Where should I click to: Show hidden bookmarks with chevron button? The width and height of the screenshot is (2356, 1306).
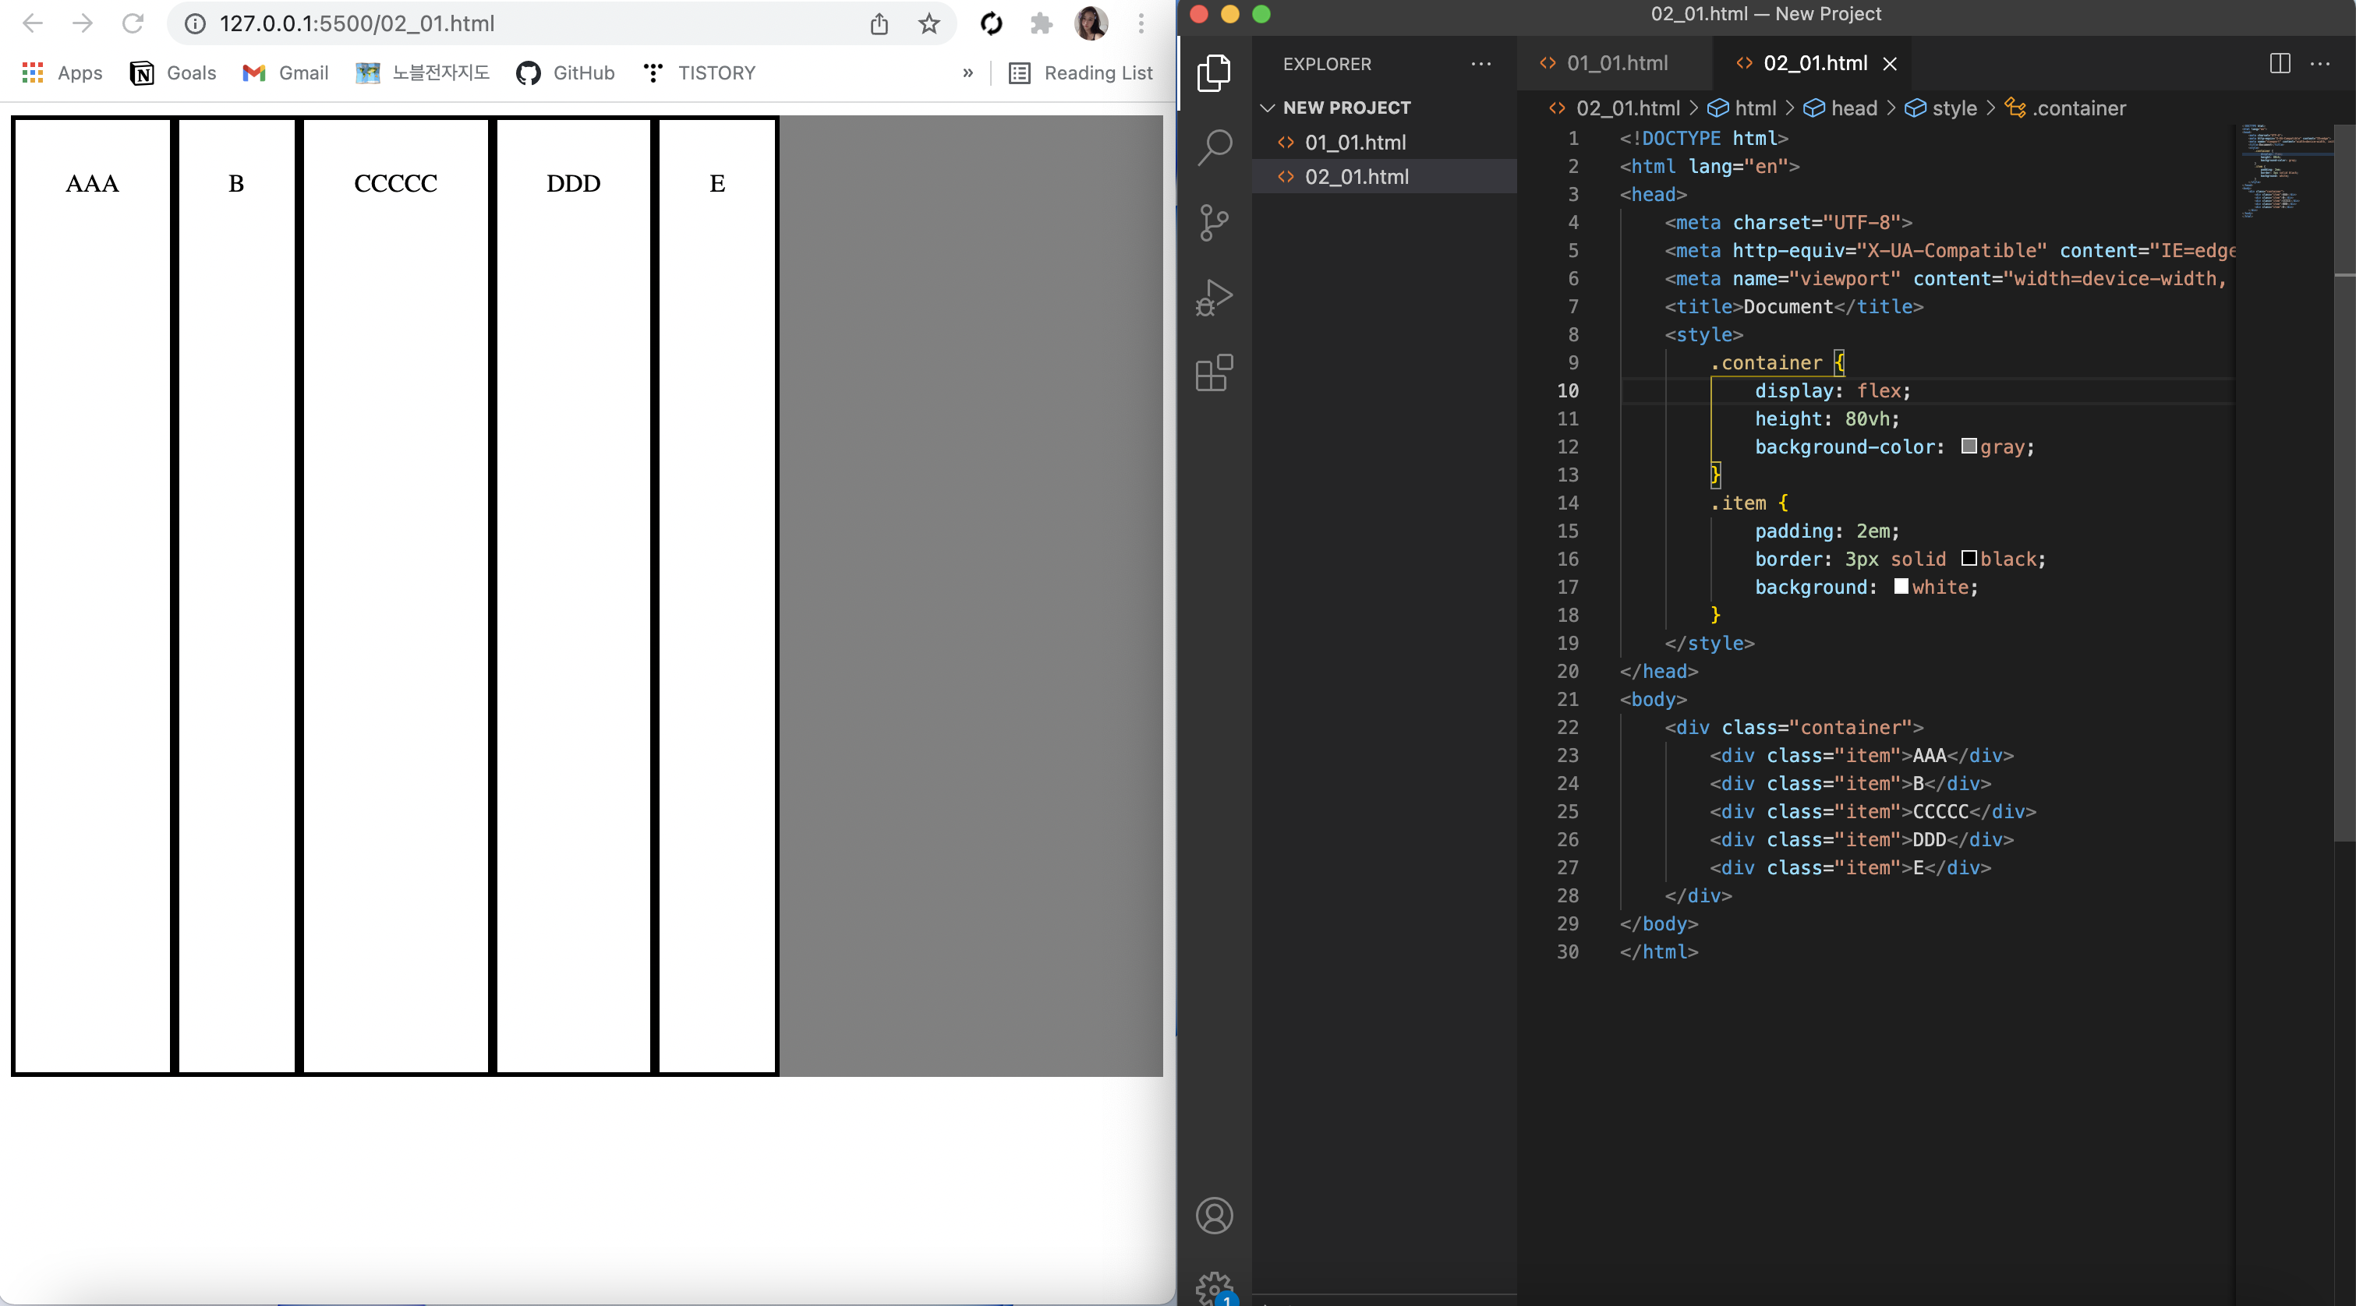[x=968, y=73]
